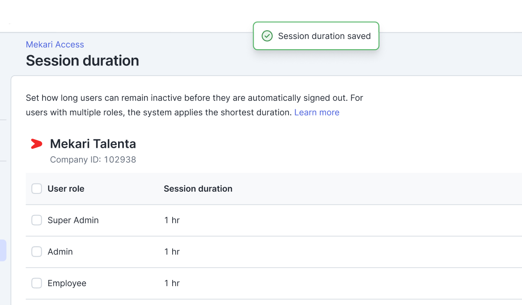Click the Session duration saved notification text
The width and height of the screenshot is (522, 305).
pyautogui.click(x=324, y=36)
